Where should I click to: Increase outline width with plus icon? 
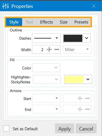click(49, 50)
